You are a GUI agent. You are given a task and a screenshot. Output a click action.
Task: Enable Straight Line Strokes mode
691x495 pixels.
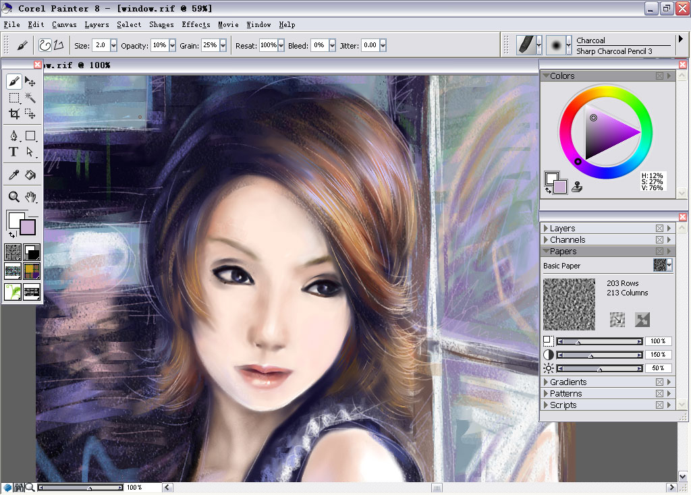tap(59, 45)
